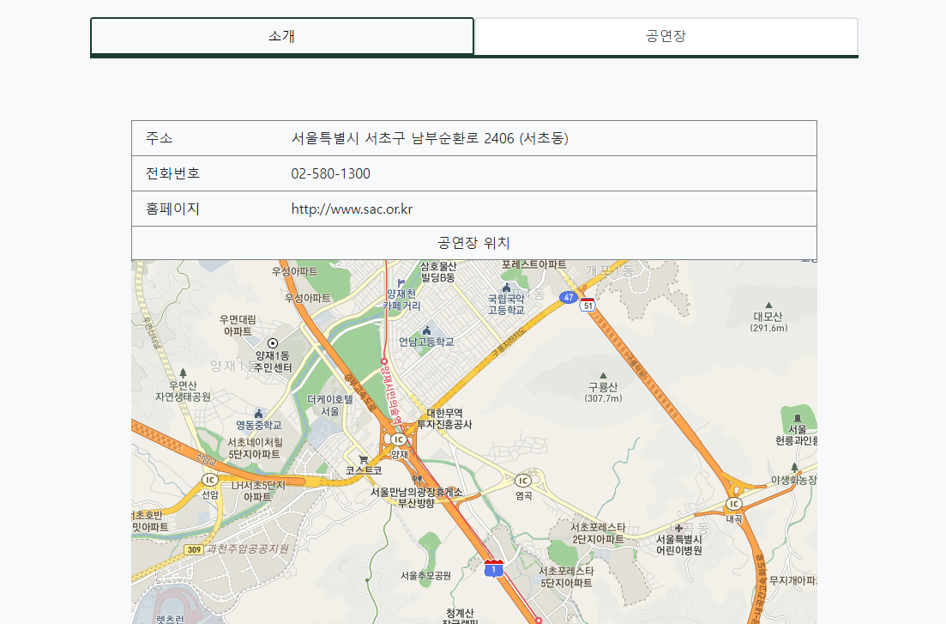This screenshot has width=946, height=624.
Task: Click the route 51 shield icon
Action: (587, 305)
